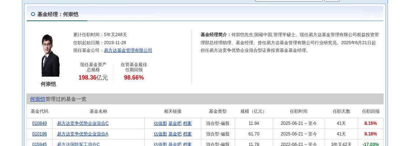Viewport: 410px width, 146px height.
Task: Click the blue circle icon beside 基金经理
Action: [33, 14]
